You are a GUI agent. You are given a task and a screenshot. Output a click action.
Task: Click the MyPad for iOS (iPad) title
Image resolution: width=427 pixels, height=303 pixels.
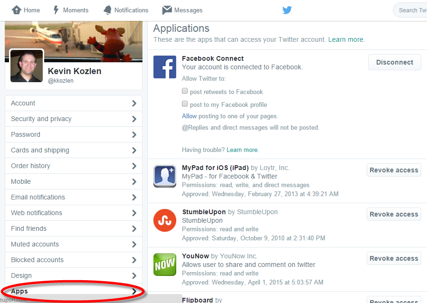[215, 168]
